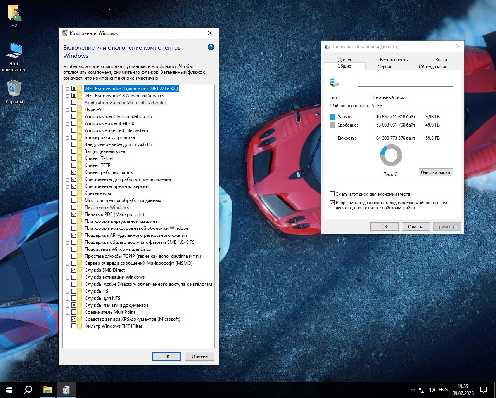Viewport: 496px width, 398px height.
Task: Open the Windows Start menu
Action: pos(9,389)
